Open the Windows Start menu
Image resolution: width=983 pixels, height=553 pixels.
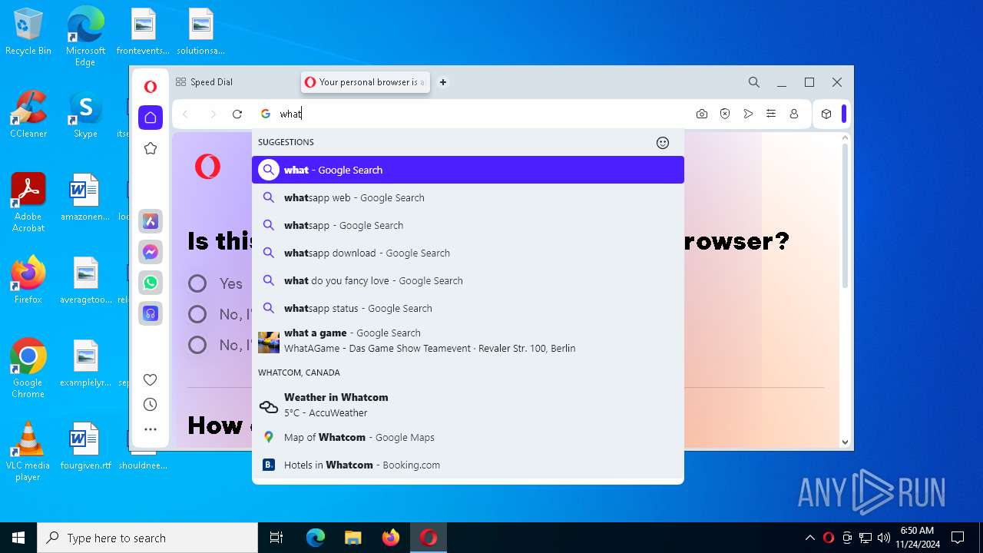18,538
